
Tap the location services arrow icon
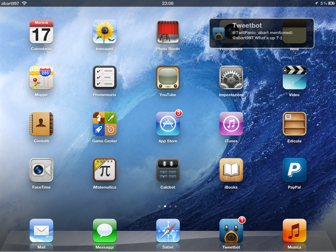[x=316, y=3]
